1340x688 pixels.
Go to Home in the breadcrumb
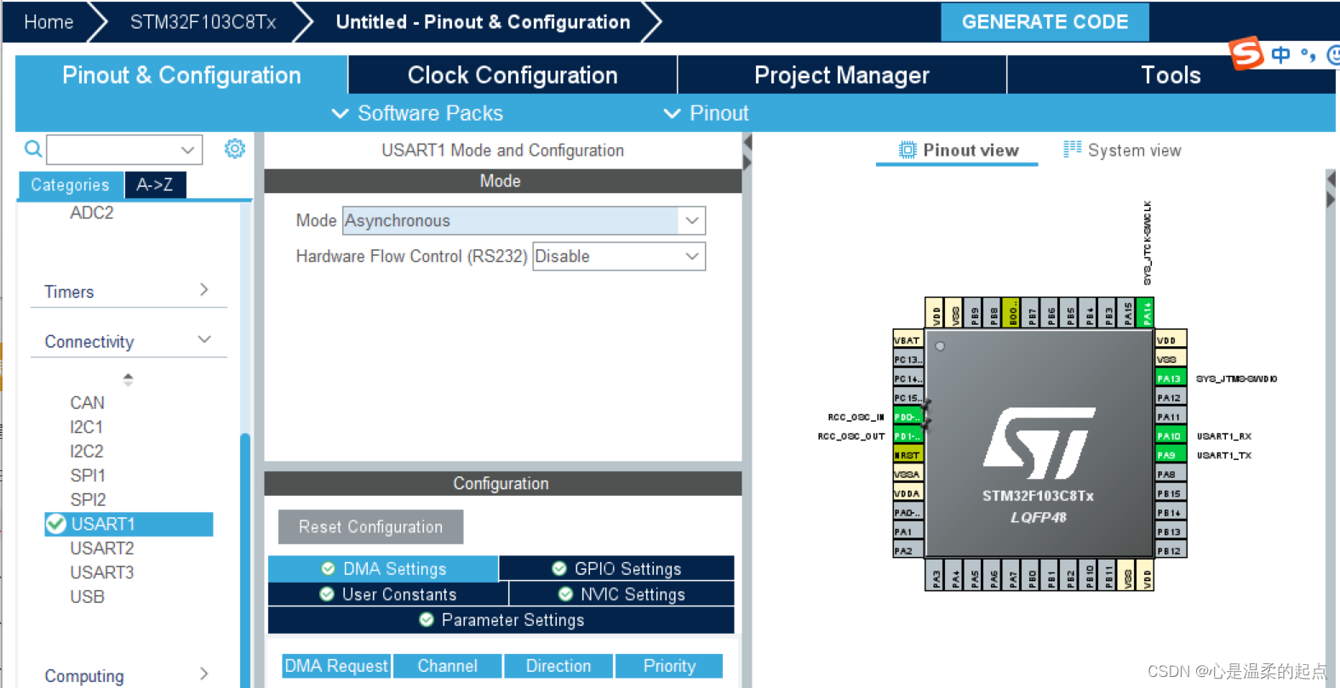[x=49, y=22]
